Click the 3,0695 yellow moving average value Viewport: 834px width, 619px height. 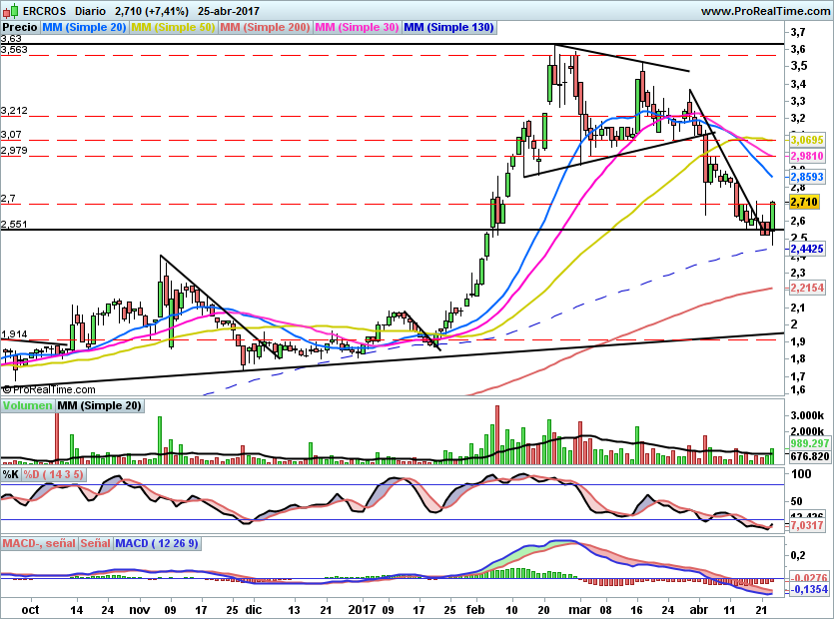806,141
